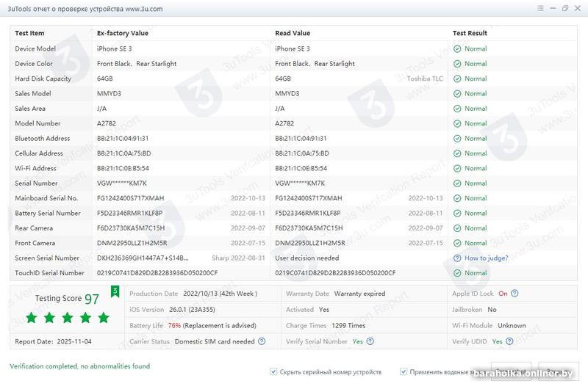Image resolution: width=588 pixels, height=389 pixels.
Task: Click the Normal check icon for Model Number
Action: click(x=457, y=123)
